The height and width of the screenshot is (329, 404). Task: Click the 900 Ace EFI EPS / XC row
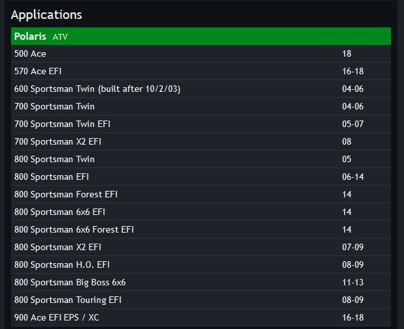201,317
